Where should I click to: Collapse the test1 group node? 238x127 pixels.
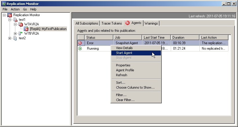point(10,20)
